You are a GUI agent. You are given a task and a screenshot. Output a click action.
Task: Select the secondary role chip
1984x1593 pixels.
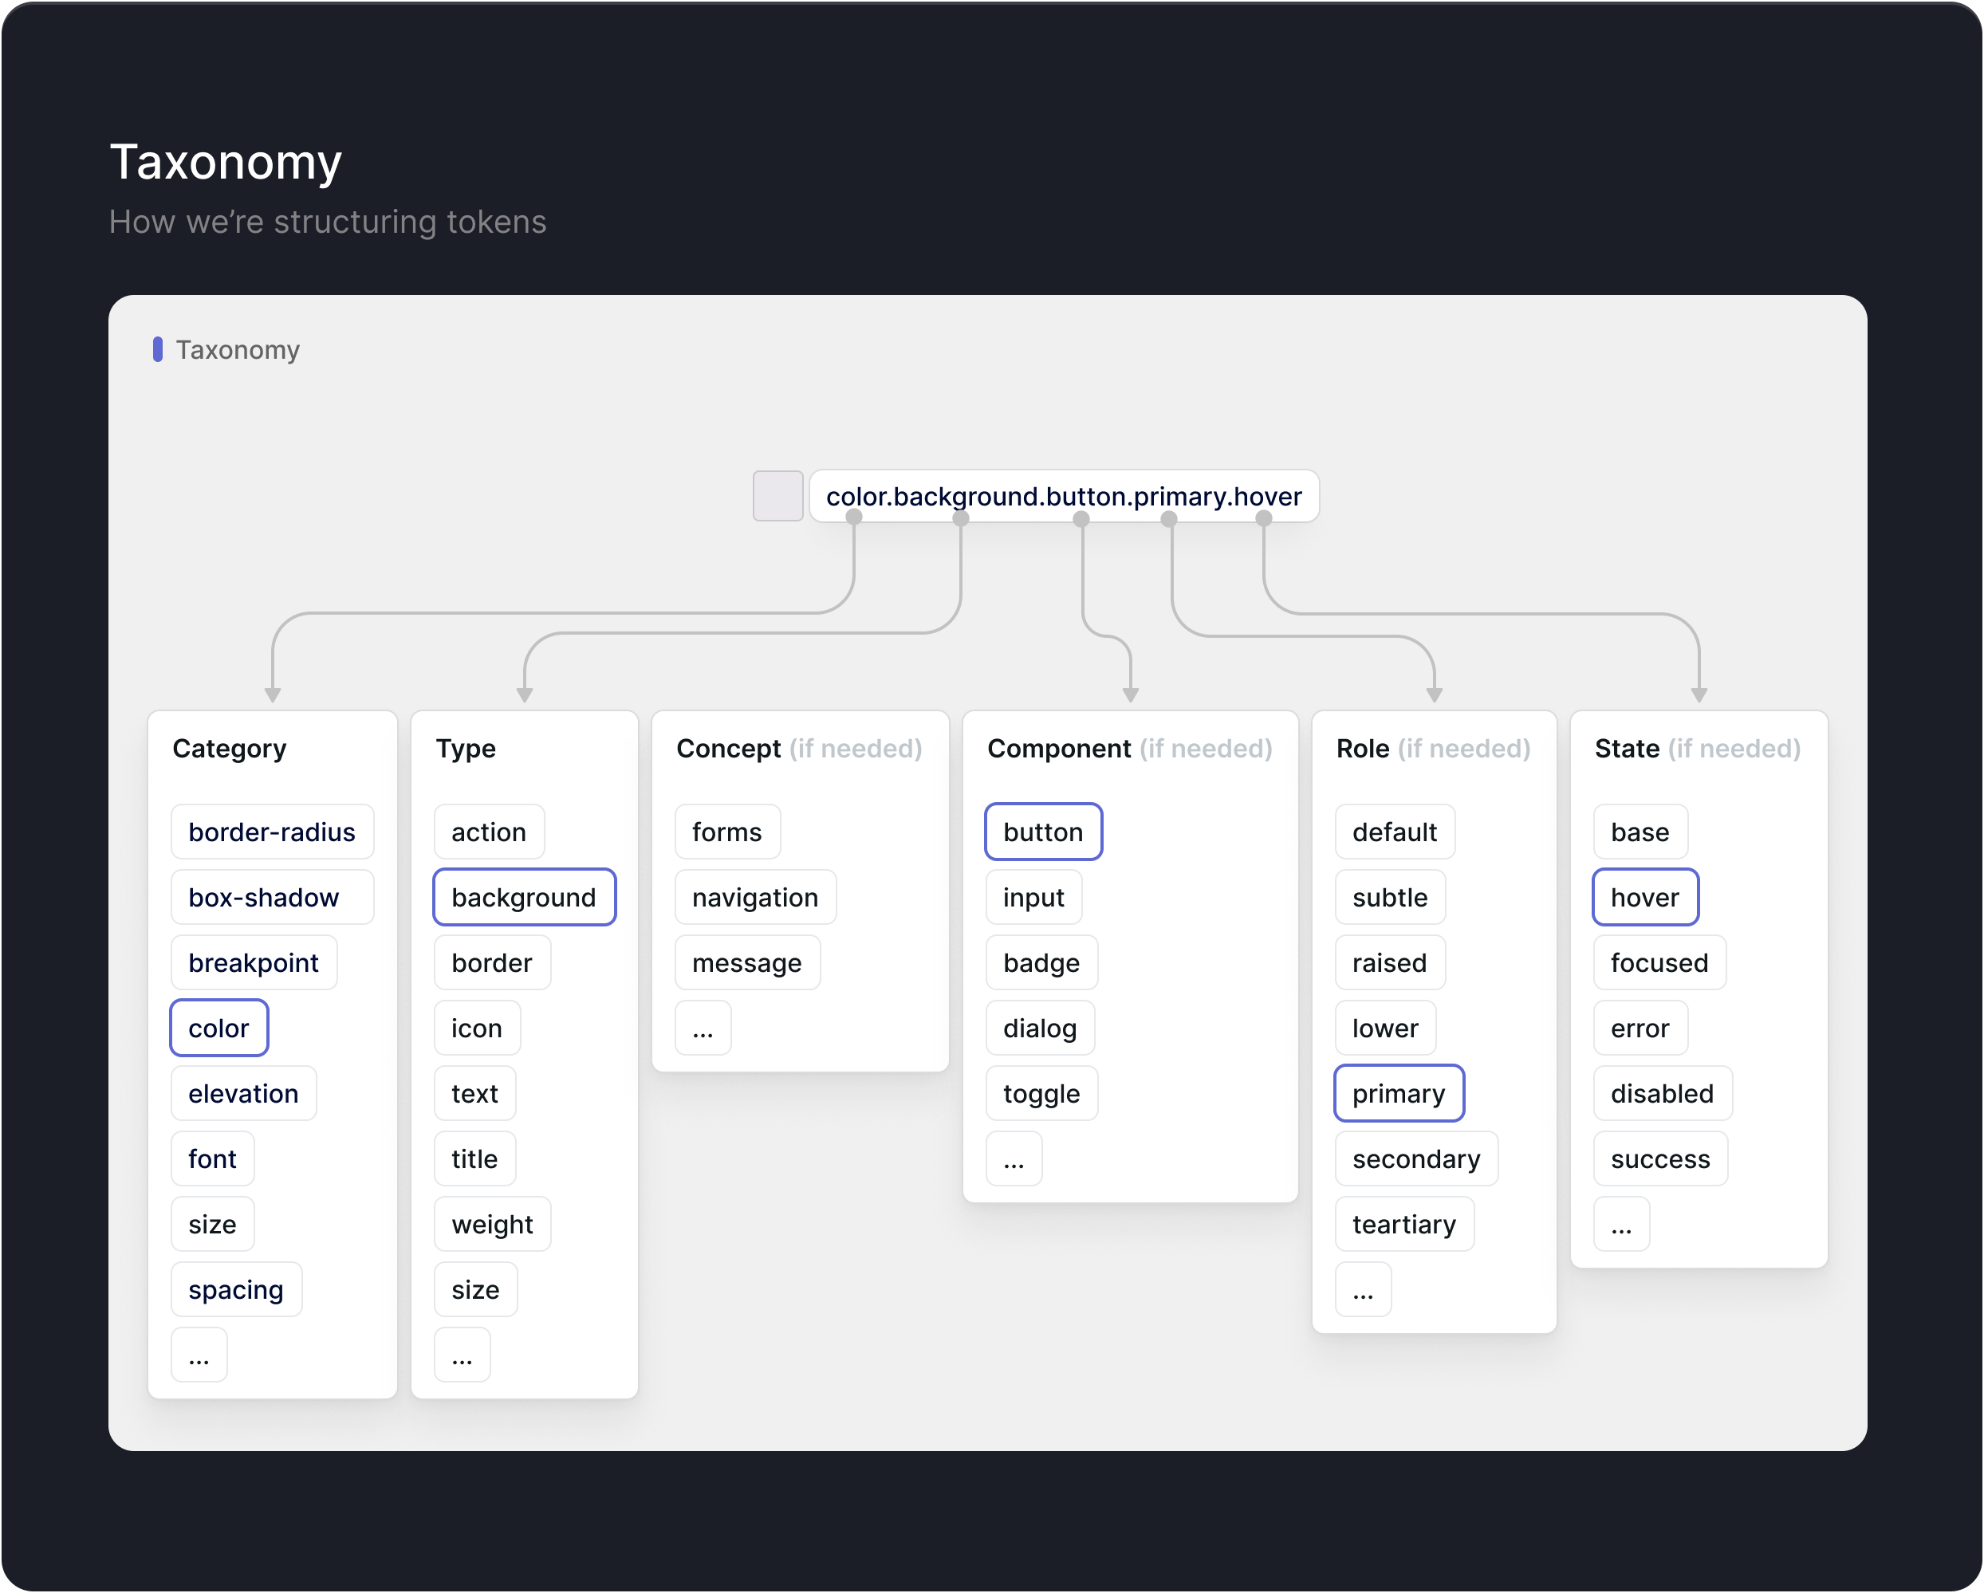point(1415,1158)
